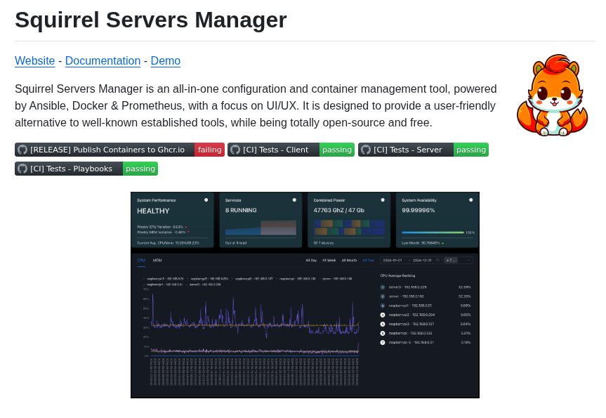Click the System Availability progress bar
606x418 pixels.
[x=433, y=233]
